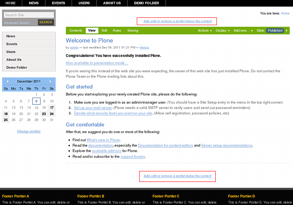Open the Display dropdown menu
293x205 pixels.
click(223, 30)
